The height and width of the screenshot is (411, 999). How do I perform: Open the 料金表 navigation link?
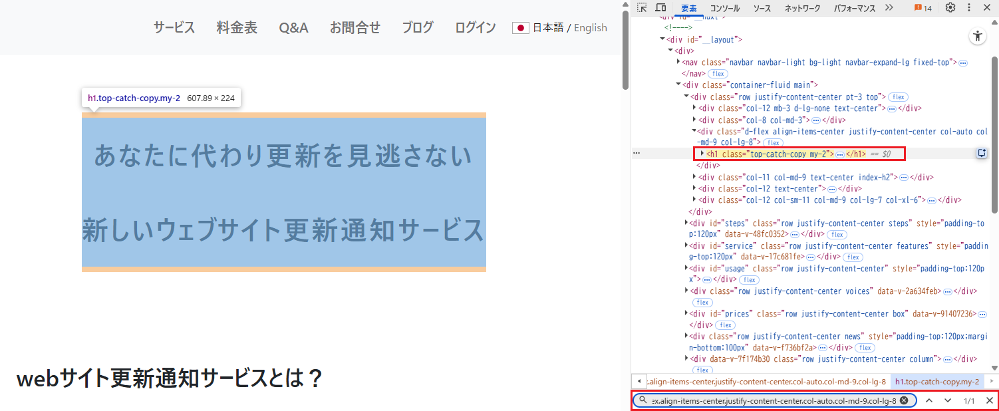click(237, 27)
